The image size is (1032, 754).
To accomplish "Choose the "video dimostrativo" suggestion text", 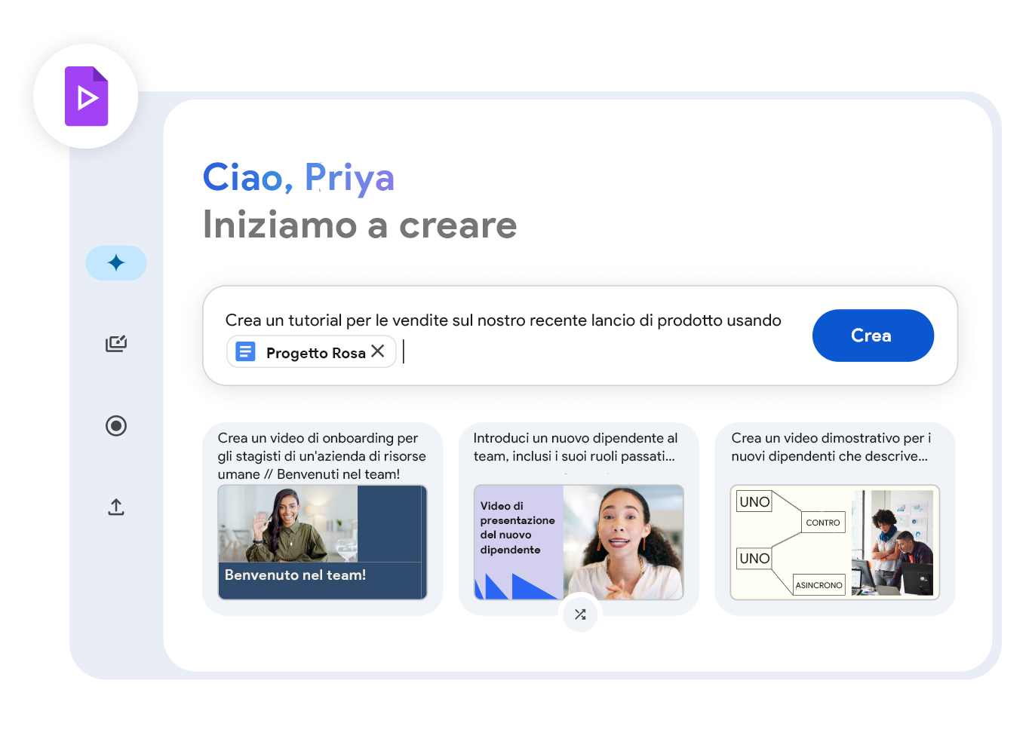I will tap(831, 447).
